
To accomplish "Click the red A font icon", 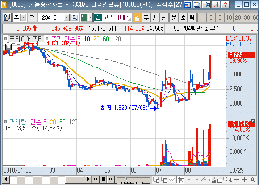I will pos(216,5).
